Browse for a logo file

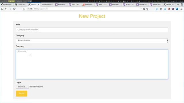pos(22,87)
